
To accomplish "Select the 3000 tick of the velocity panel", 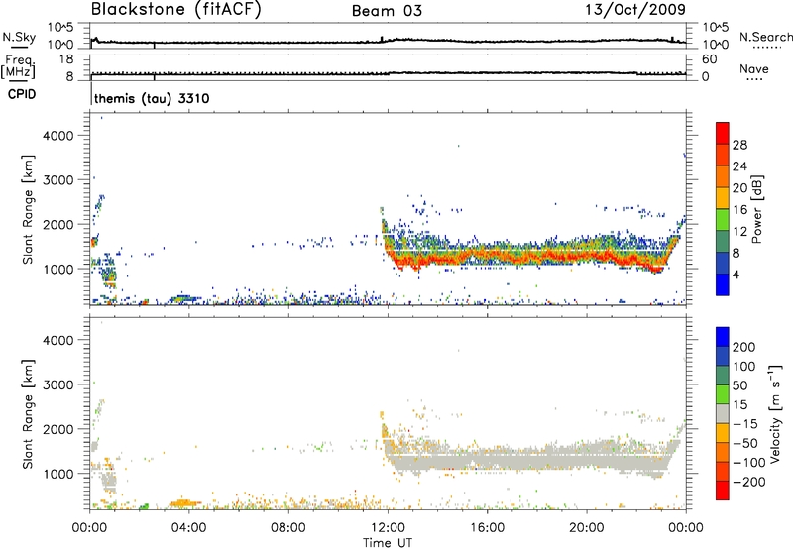I will 58,384.
